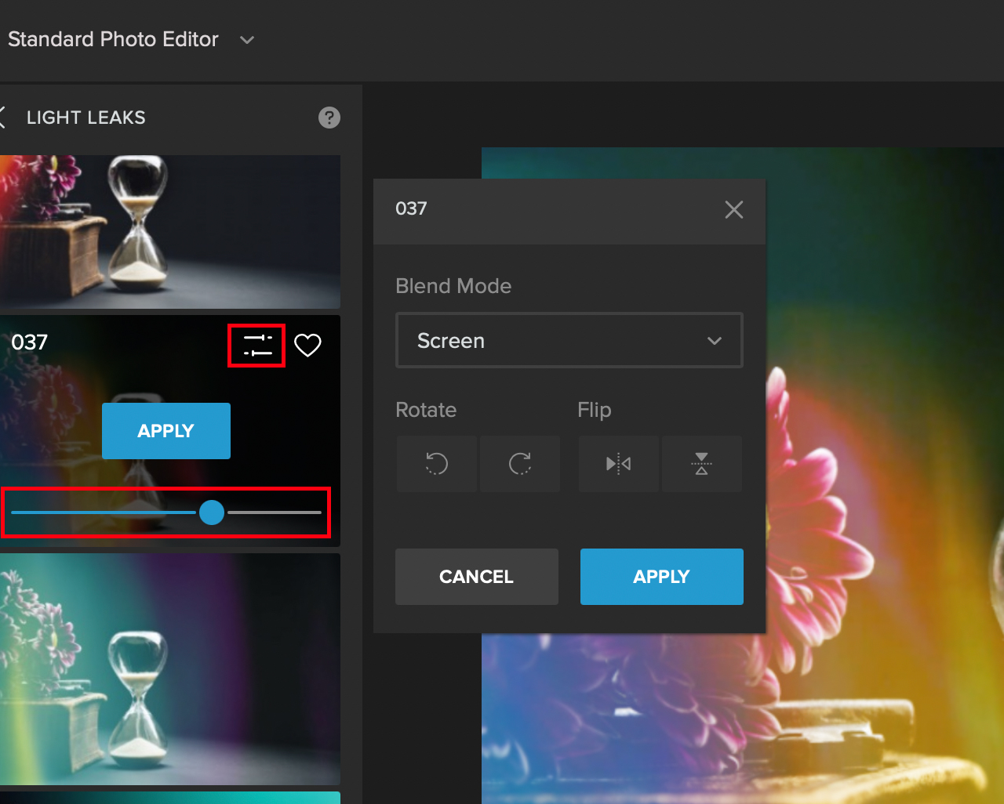Flip vertically in the 037 dialog
The height and width of the screenshot is (804, 1004).
(x=702, y=464)
